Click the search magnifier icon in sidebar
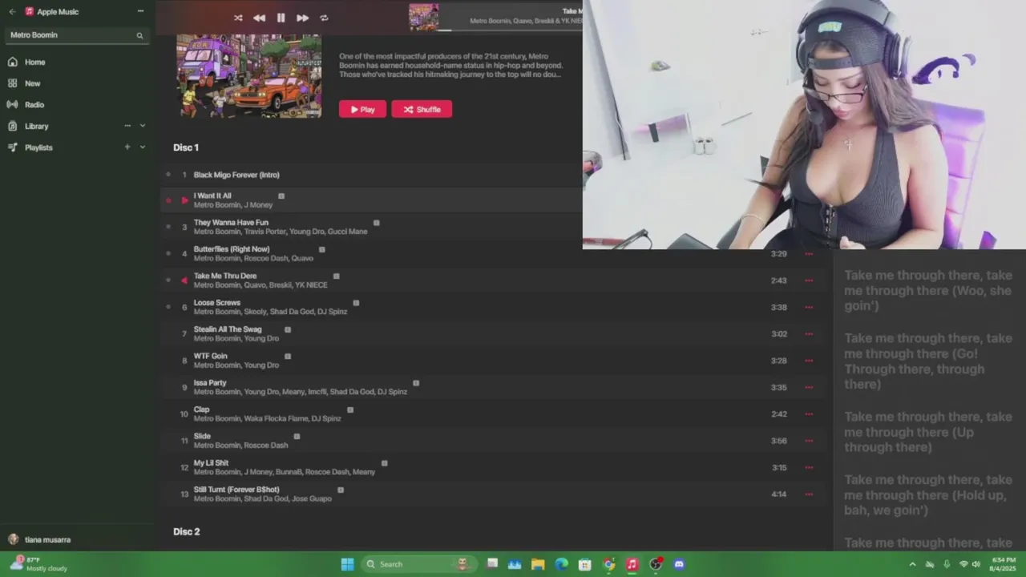The image size is (1026, 577). (139, 35)
